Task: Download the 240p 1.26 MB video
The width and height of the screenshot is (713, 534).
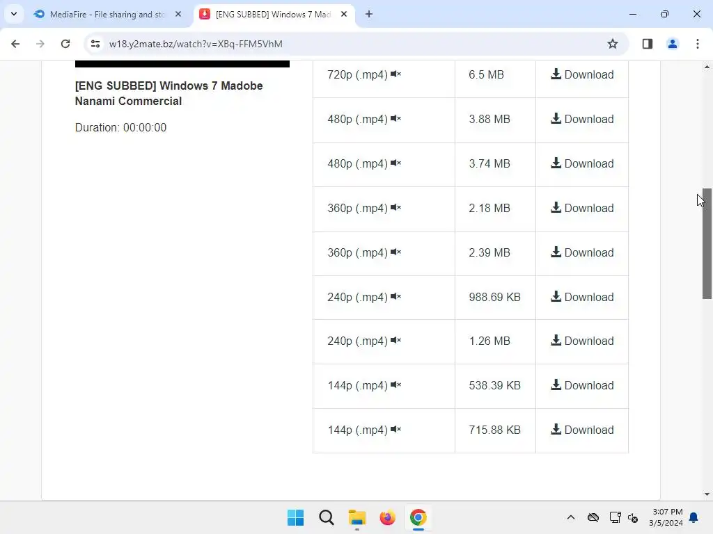Action: [x=582, y=341]
